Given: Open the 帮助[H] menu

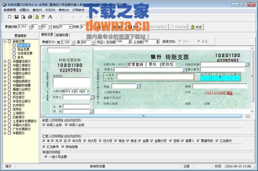Looking at the screenshot, I should coord(64,10).
